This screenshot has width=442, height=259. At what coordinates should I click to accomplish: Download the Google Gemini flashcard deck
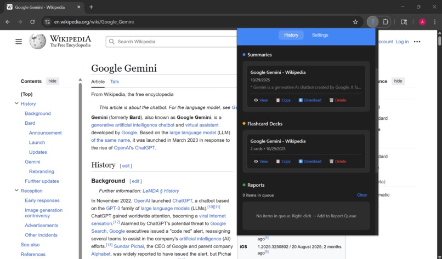[x=310, y=162]
